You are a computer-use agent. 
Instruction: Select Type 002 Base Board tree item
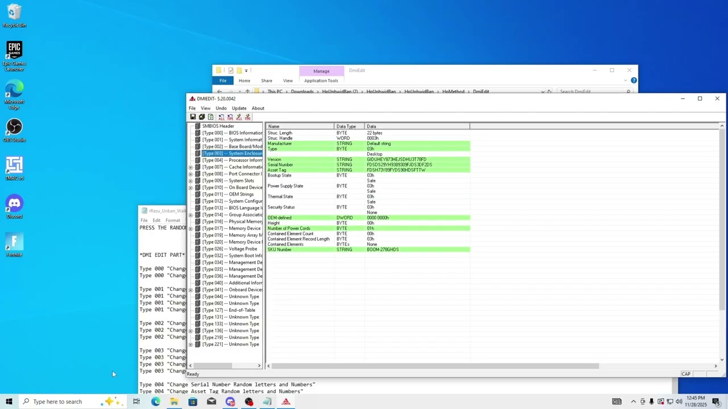tap(232, 147)
